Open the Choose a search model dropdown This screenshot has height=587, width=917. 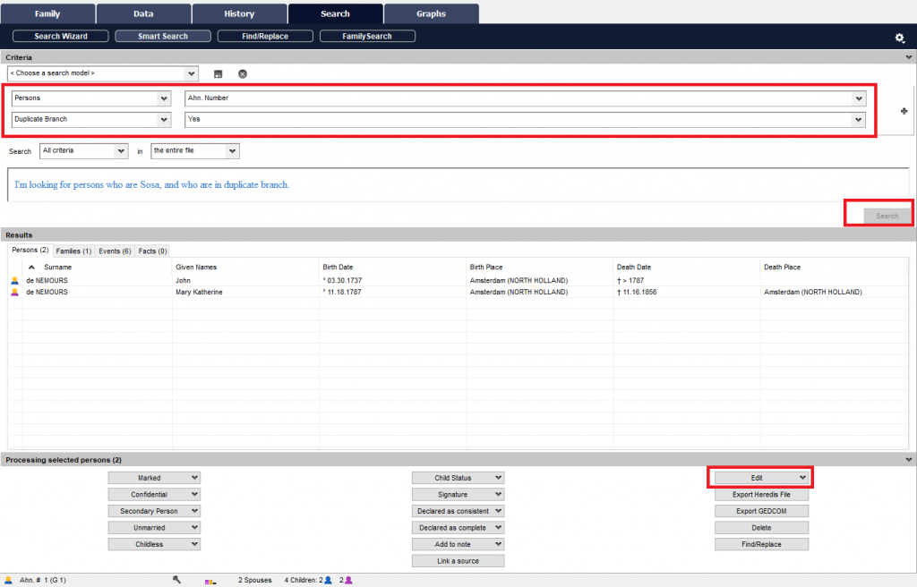tap(100, 73)
